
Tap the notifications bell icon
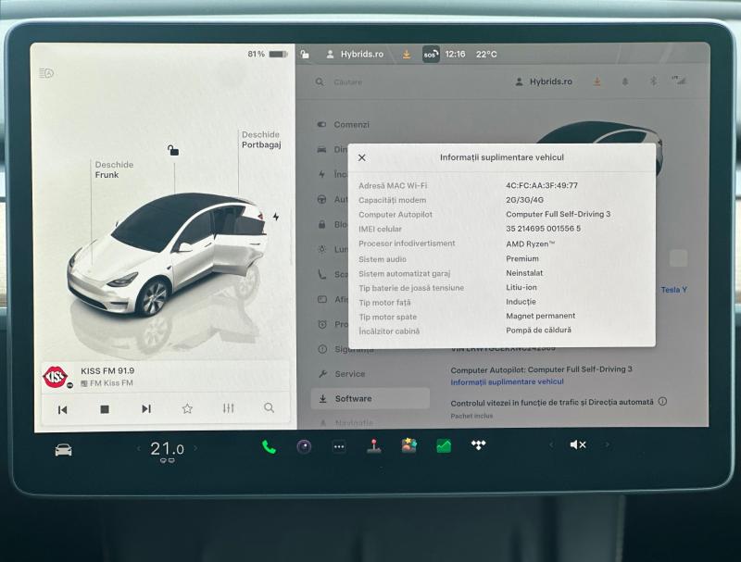tap(624, 81)
